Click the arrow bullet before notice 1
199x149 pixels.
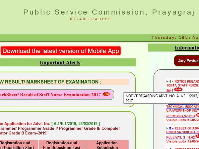[x=166, y=81]
